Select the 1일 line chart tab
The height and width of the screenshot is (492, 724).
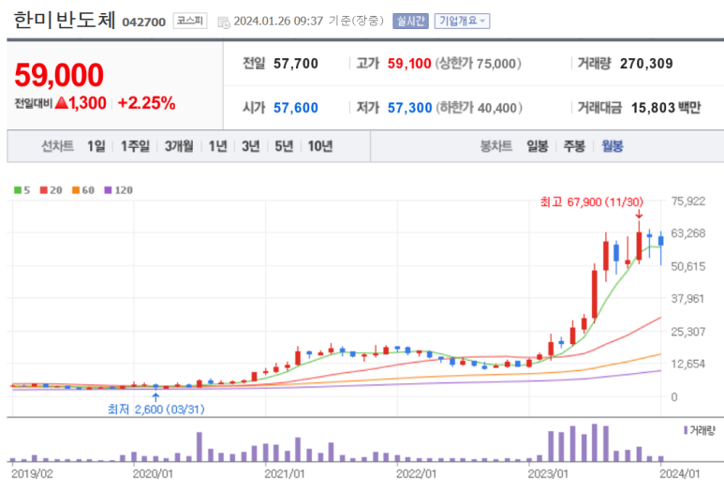pyautogui.click(x=96, y=146)
